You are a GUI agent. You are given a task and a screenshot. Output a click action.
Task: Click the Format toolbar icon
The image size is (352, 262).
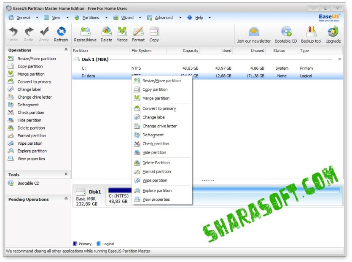pyautogui.click(x=138, y=31)
